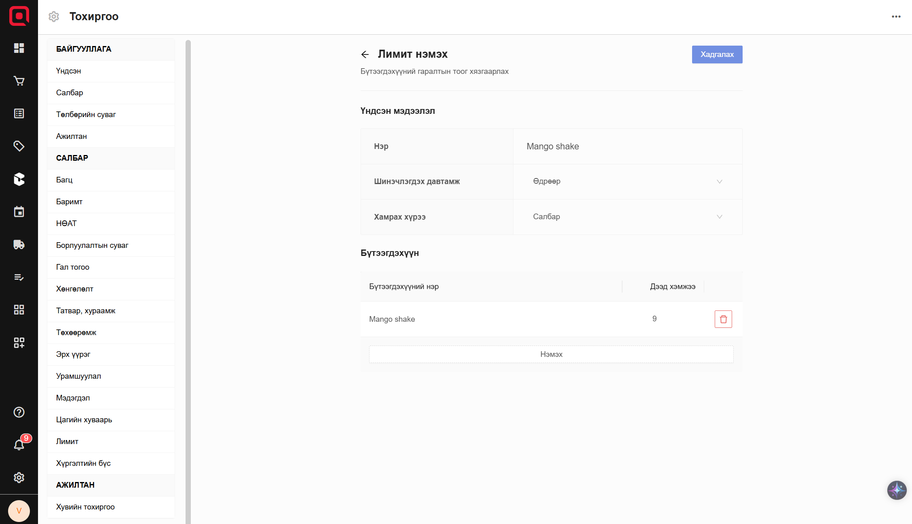
Task: Open the dashboard grid icon in sidebar
Action: coord(19,48)
